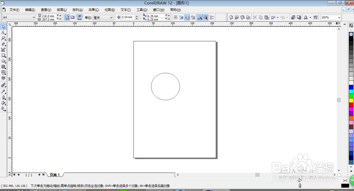Image resolution: width=354 pixels, height=191 pixels.
Task: Open the 查看(V) menu
Action: [46, 10]
